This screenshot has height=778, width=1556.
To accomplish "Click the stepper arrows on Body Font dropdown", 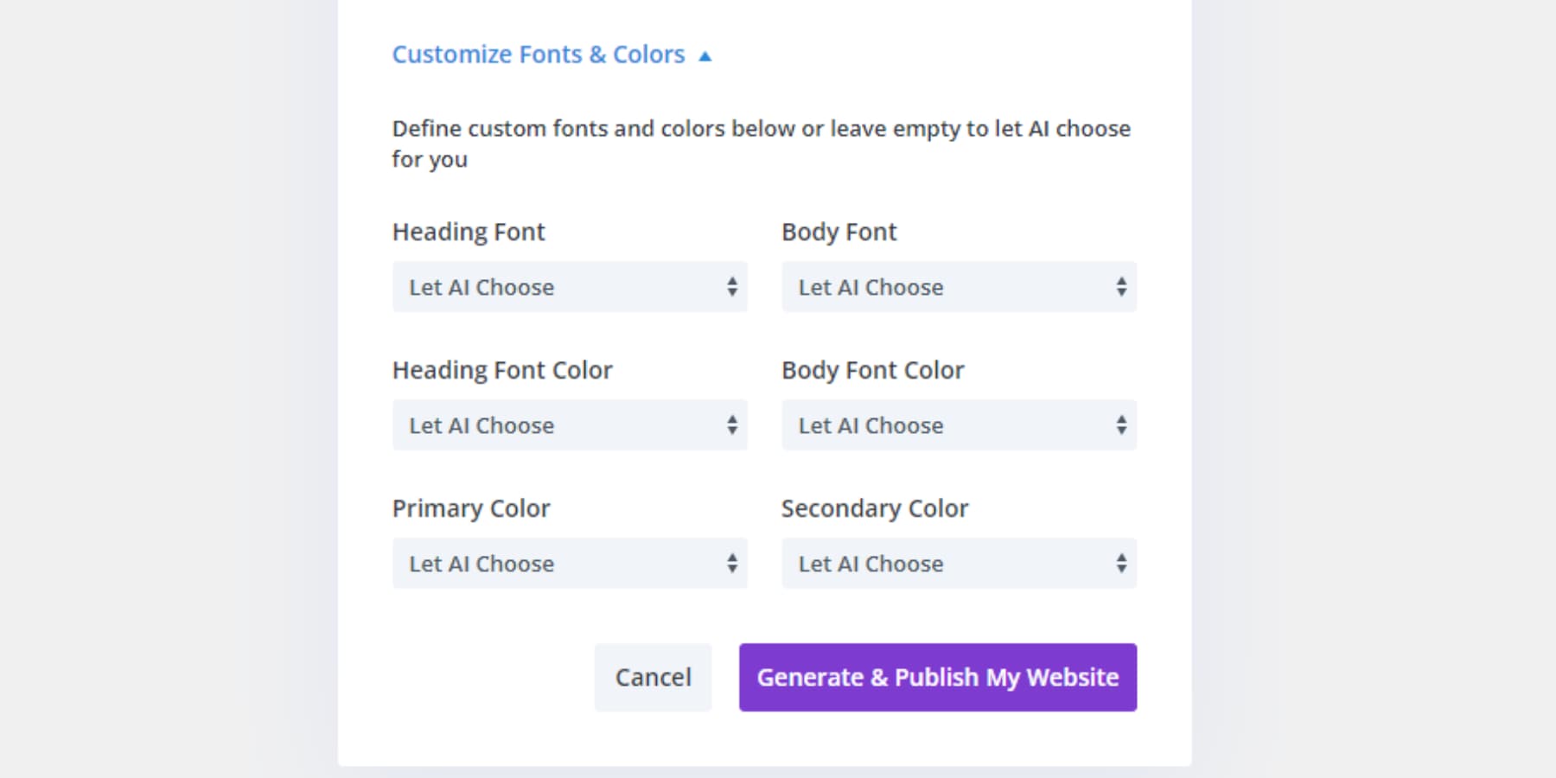I will click(x=1119, y=287).
